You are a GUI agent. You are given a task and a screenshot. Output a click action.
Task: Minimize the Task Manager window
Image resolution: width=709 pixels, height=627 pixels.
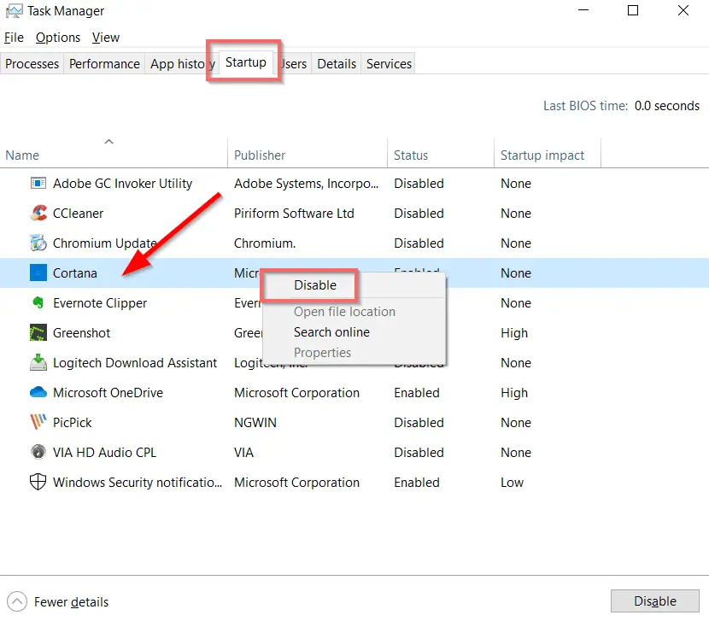tap(583, 10)
